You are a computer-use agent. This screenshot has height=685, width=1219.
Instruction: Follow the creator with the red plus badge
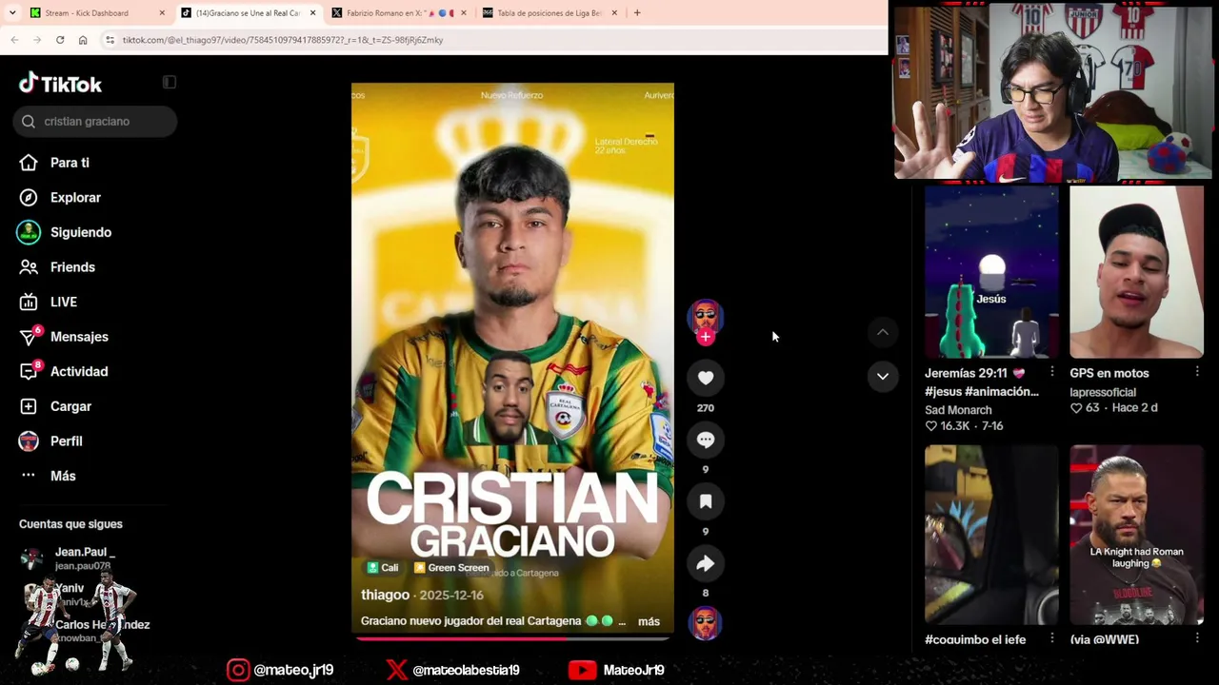click(x=706, y=337)
